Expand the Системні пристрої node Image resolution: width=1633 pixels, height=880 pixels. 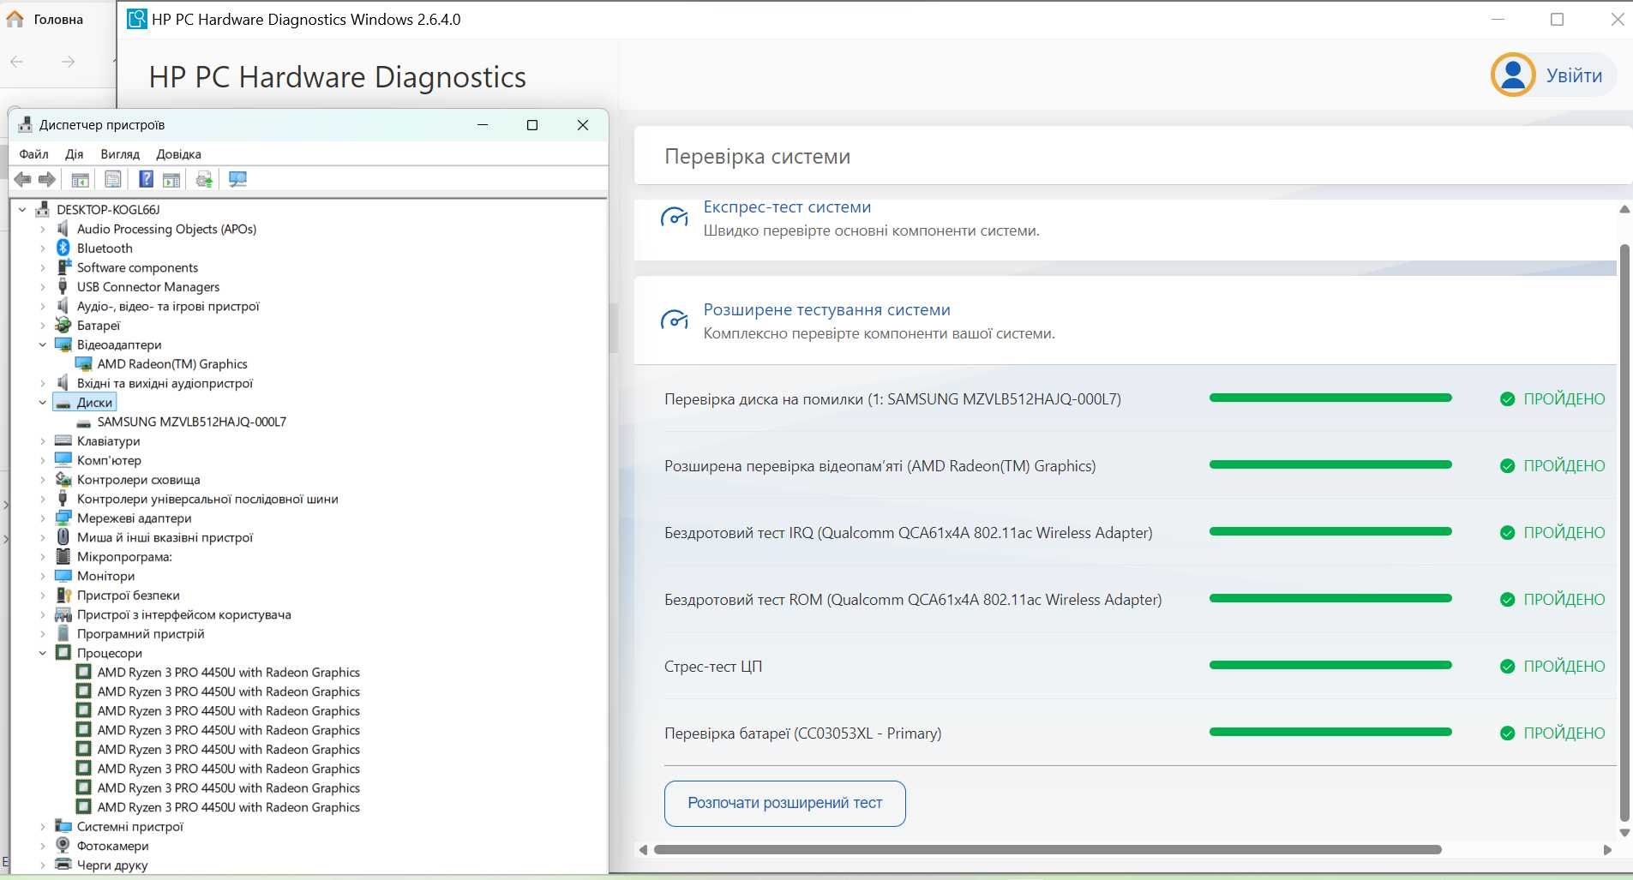pyautogui.click(x=43, y=826)
